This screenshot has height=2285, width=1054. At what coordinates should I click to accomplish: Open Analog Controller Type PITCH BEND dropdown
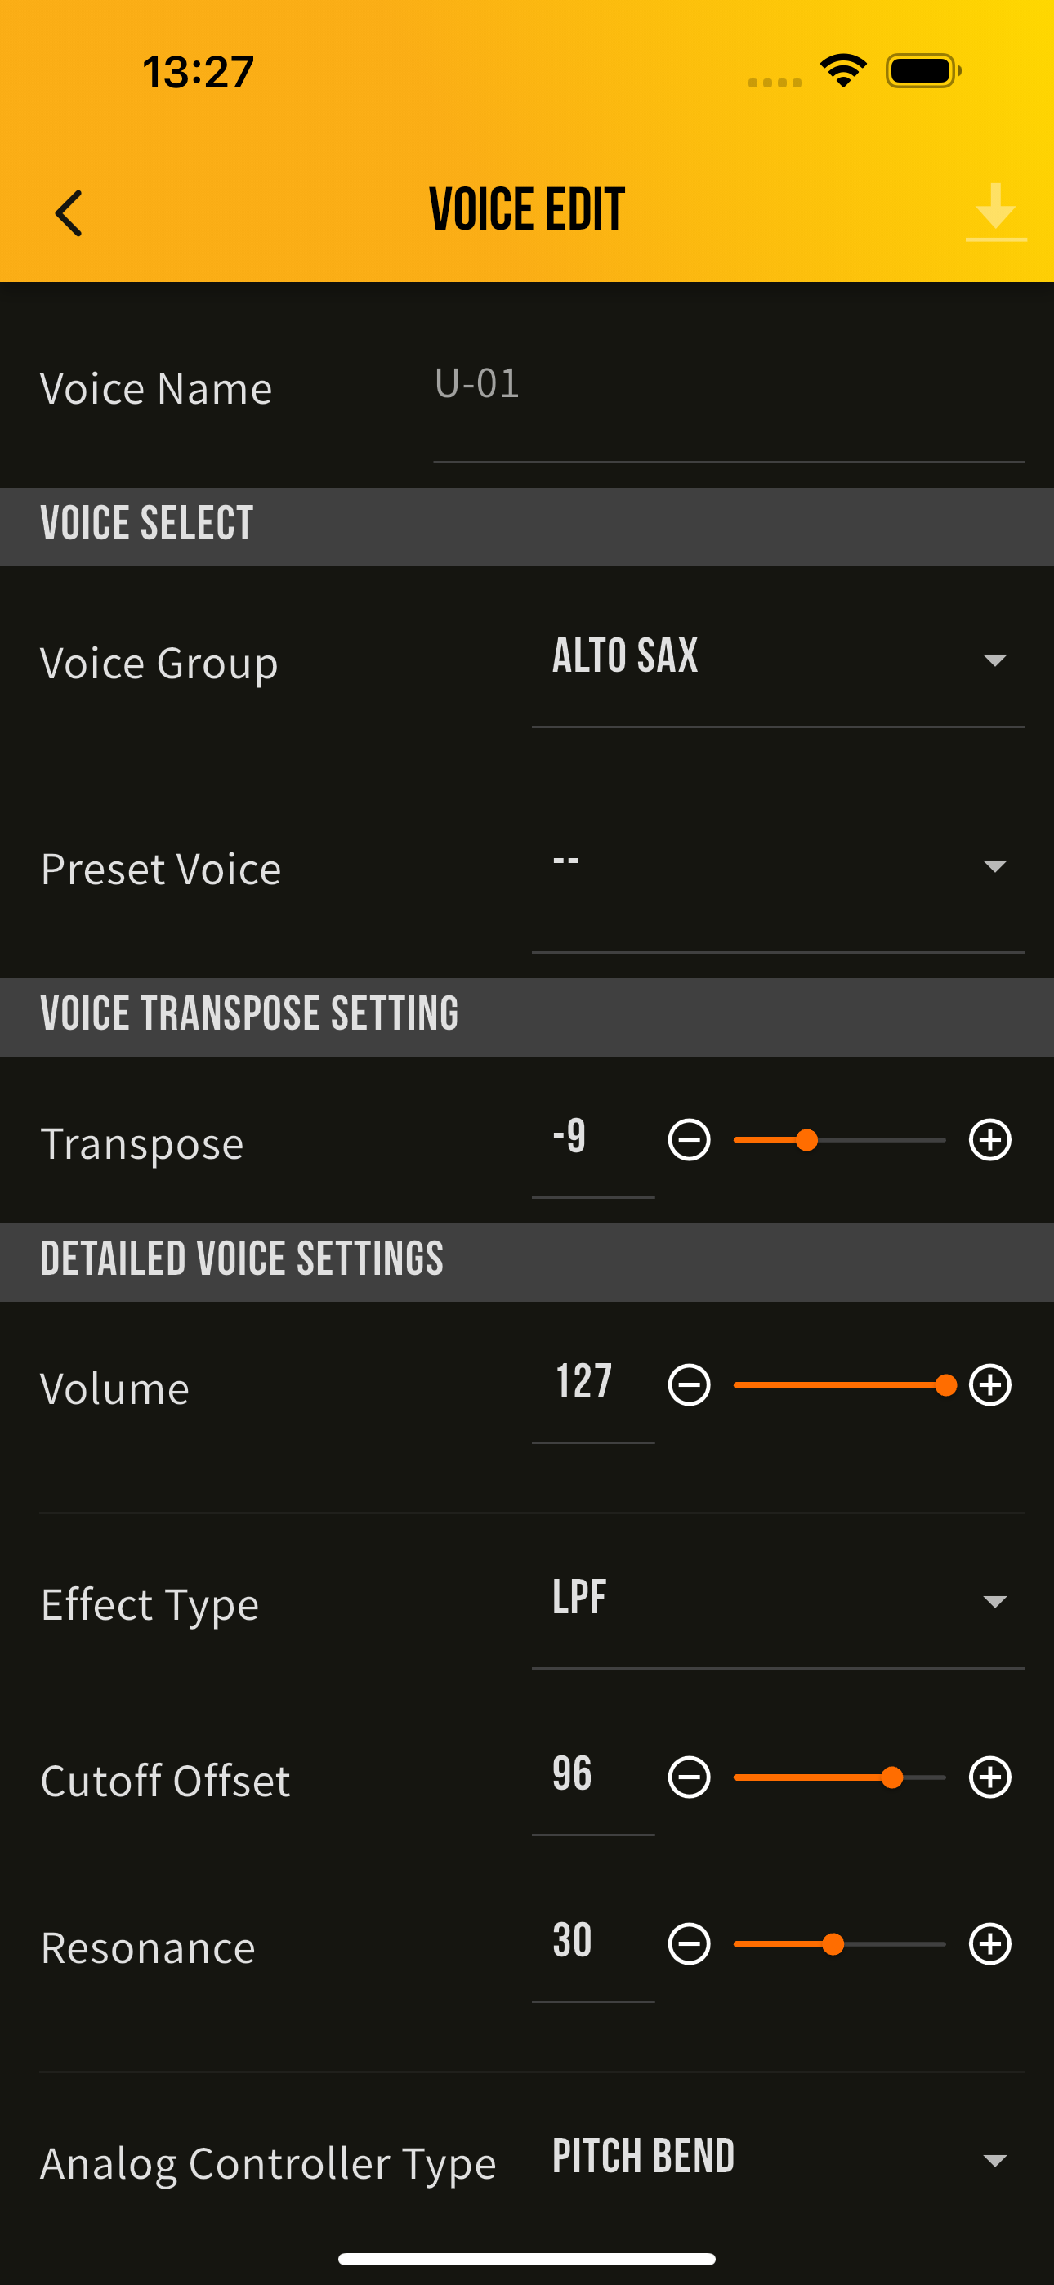[778, 2159]
